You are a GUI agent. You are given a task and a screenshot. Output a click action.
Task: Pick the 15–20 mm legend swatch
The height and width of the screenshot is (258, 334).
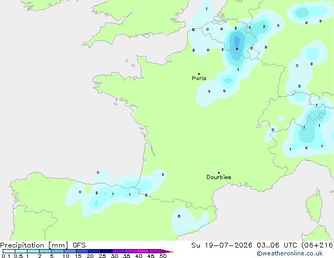pyautogui.click(x=82, y=251)
